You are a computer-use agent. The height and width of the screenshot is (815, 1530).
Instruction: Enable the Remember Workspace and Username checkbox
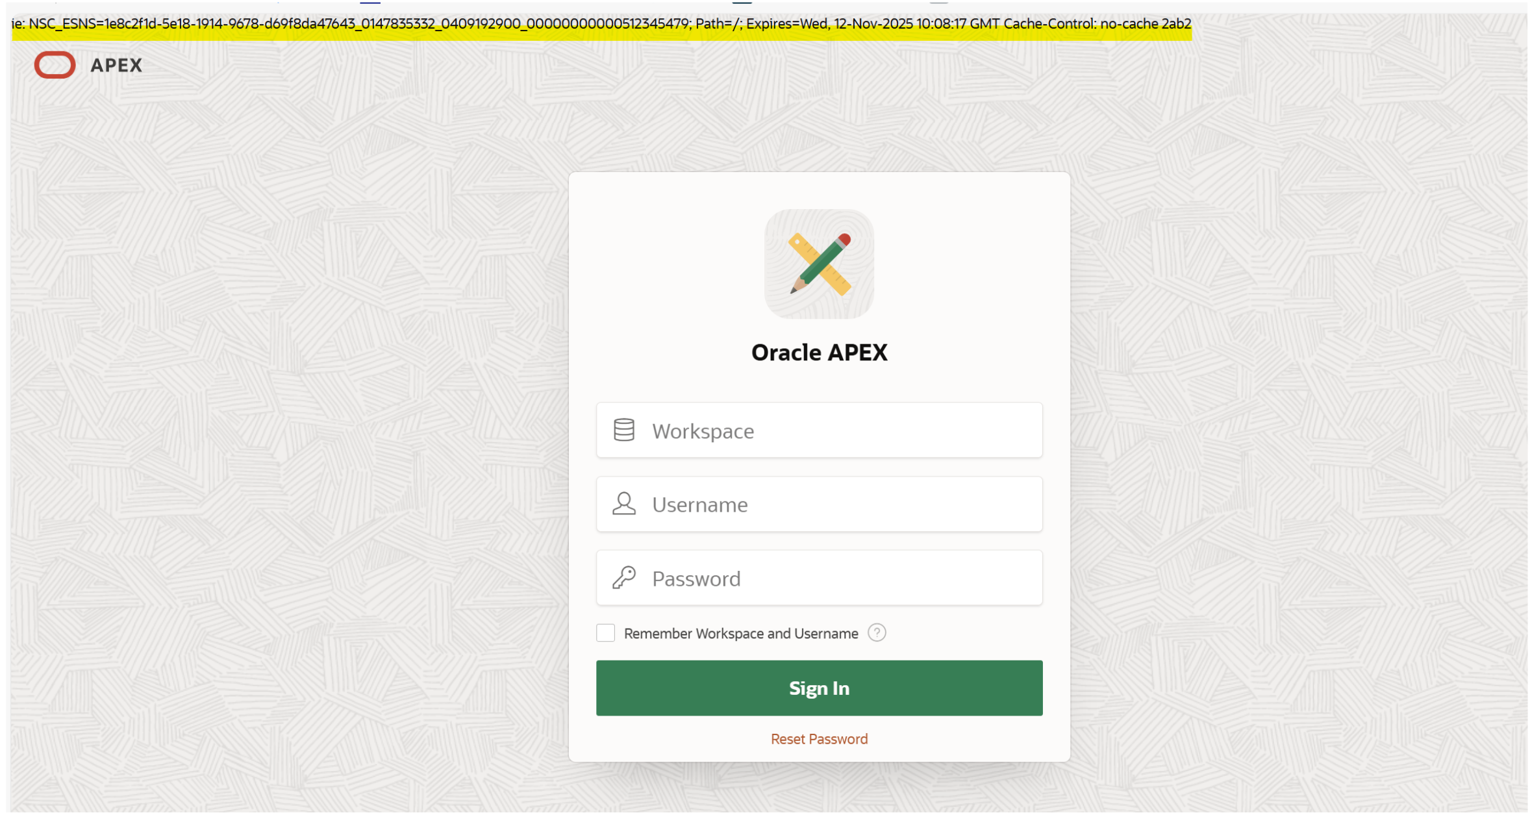pyautogui.click(x=605, y=633)
